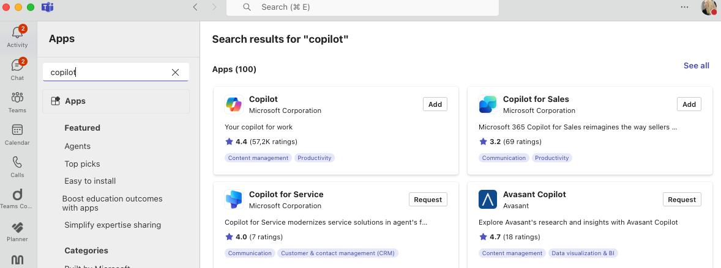This screenshot has width=721, height=268.
Task: Click the star rating of Copilot
Action: 230,142
